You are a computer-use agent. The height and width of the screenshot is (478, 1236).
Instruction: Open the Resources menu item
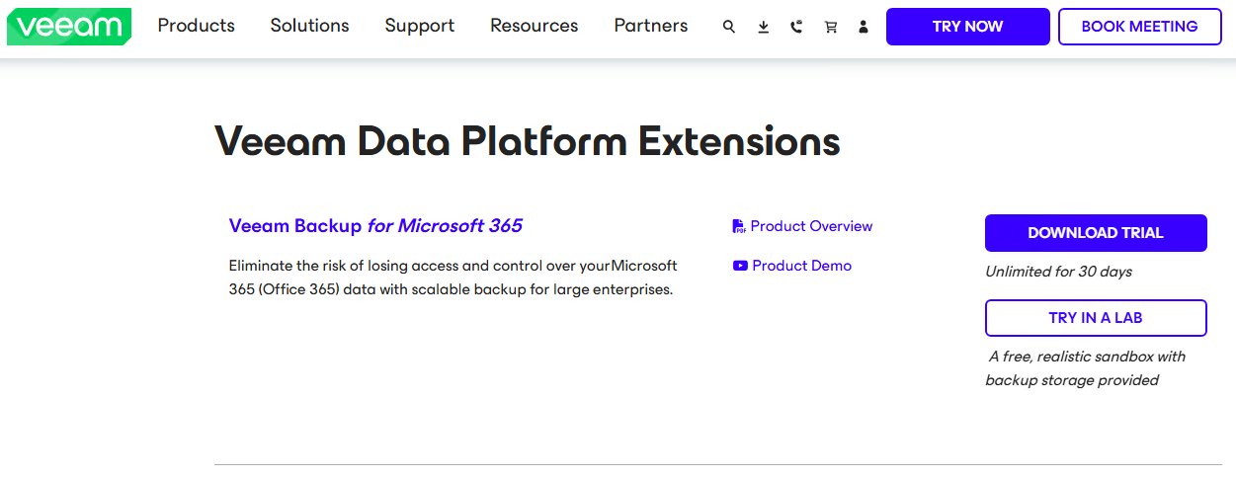click(x=535, y=26)
